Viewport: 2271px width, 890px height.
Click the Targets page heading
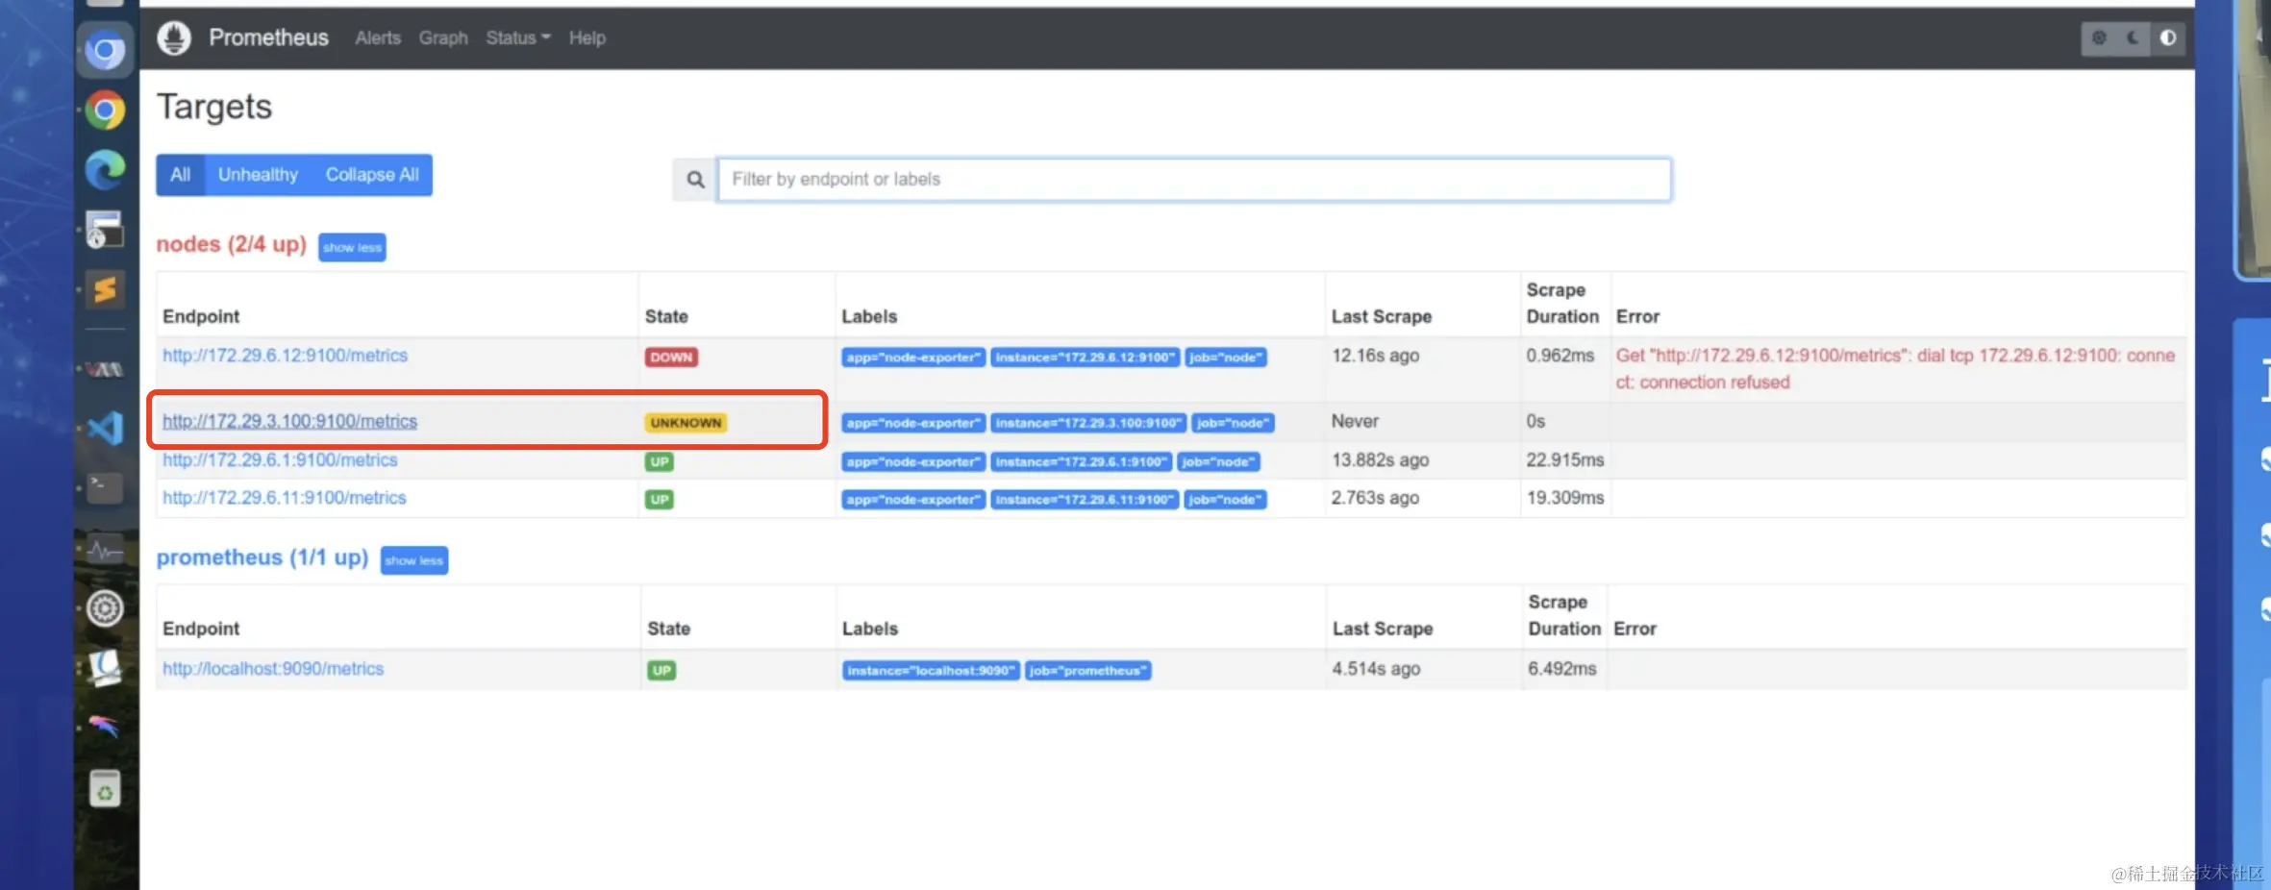(214, 107)
